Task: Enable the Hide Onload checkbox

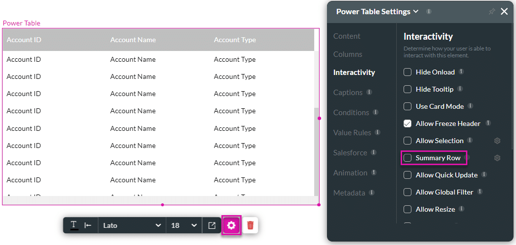Action: click(x=407, y=72)
